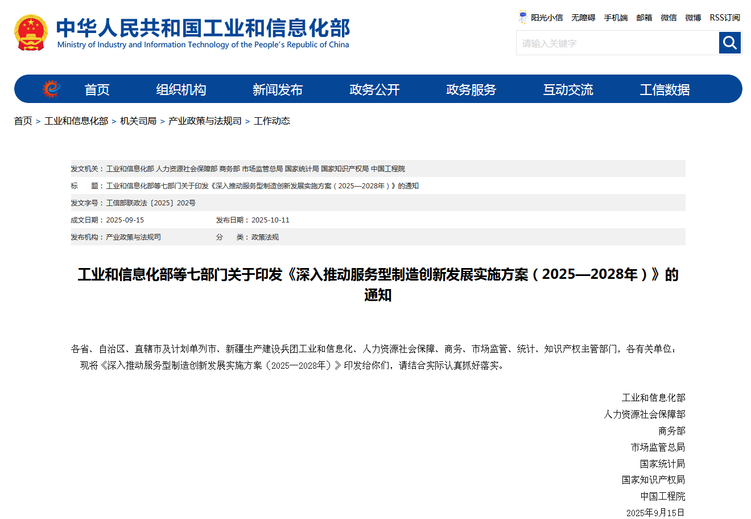Click the gear logo in navigation bar

(51, 89)
